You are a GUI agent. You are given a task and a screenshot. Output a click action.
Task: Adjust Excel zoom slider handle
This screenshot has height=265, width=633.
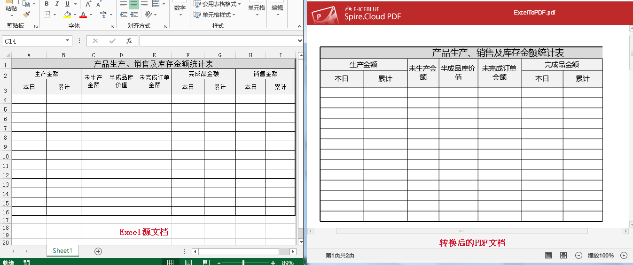[244, 263]
